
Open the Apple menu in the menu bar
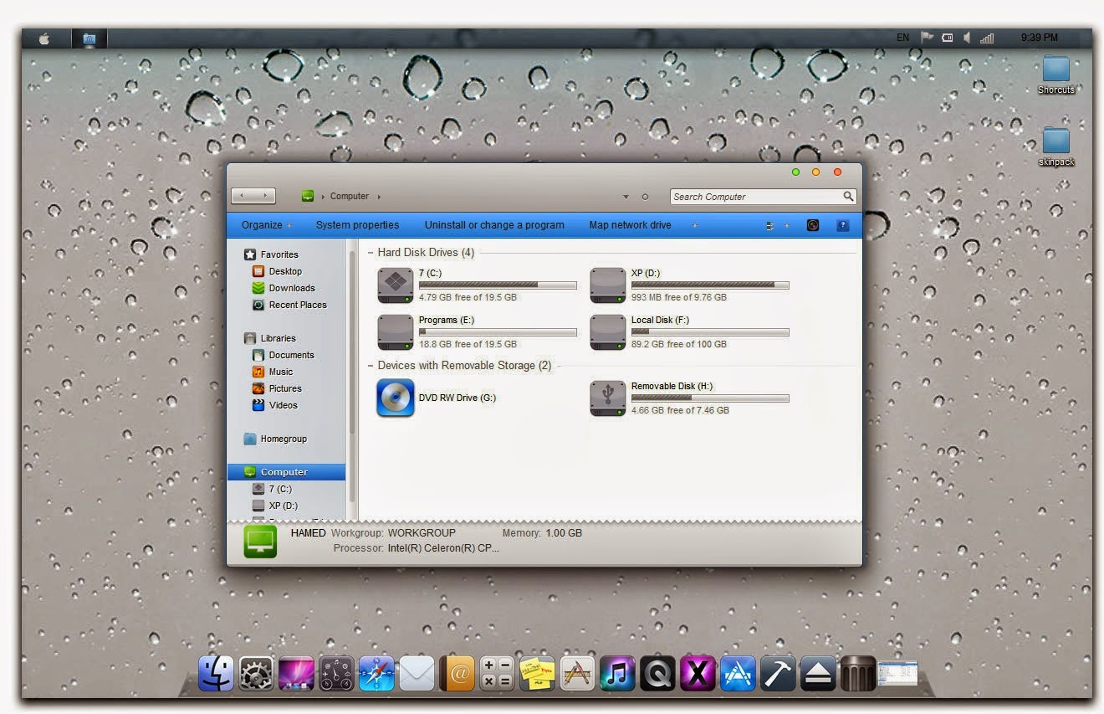45,38
